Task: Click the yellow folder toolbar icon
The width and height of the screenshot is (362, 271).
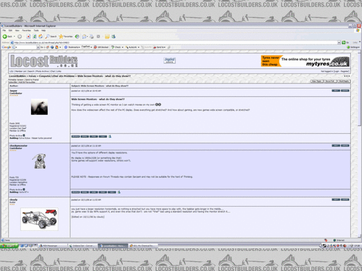Action: click(x=107, y=36)
